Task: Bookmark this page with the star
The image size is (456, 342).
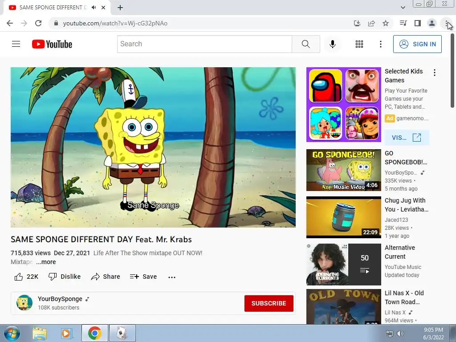Action: [x=386, y=23]
